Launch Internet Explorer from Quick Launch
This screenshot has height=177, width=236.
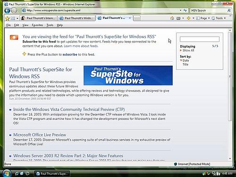17,174
